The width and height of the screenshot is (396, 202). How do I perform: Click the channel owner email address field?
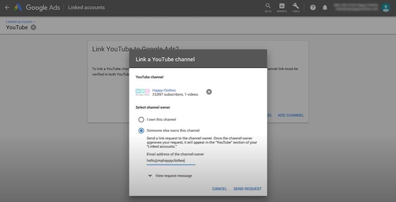171,161
